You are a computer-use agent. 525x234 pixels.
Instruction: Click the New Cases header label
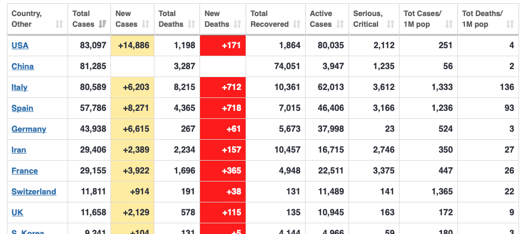click(x=126, y=19)
